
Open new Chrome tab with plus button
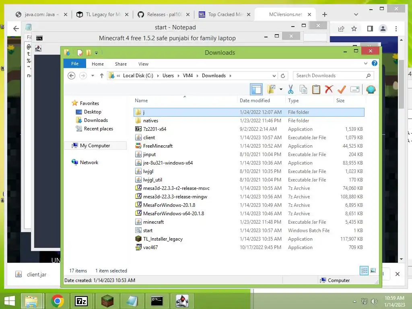coord(325,14)
